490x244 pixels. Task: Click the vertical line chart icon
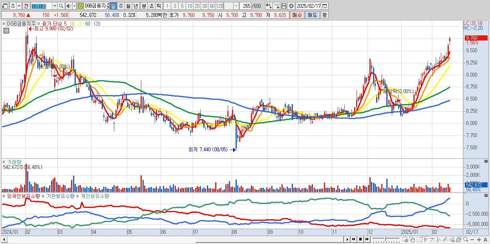click(439, 239)
